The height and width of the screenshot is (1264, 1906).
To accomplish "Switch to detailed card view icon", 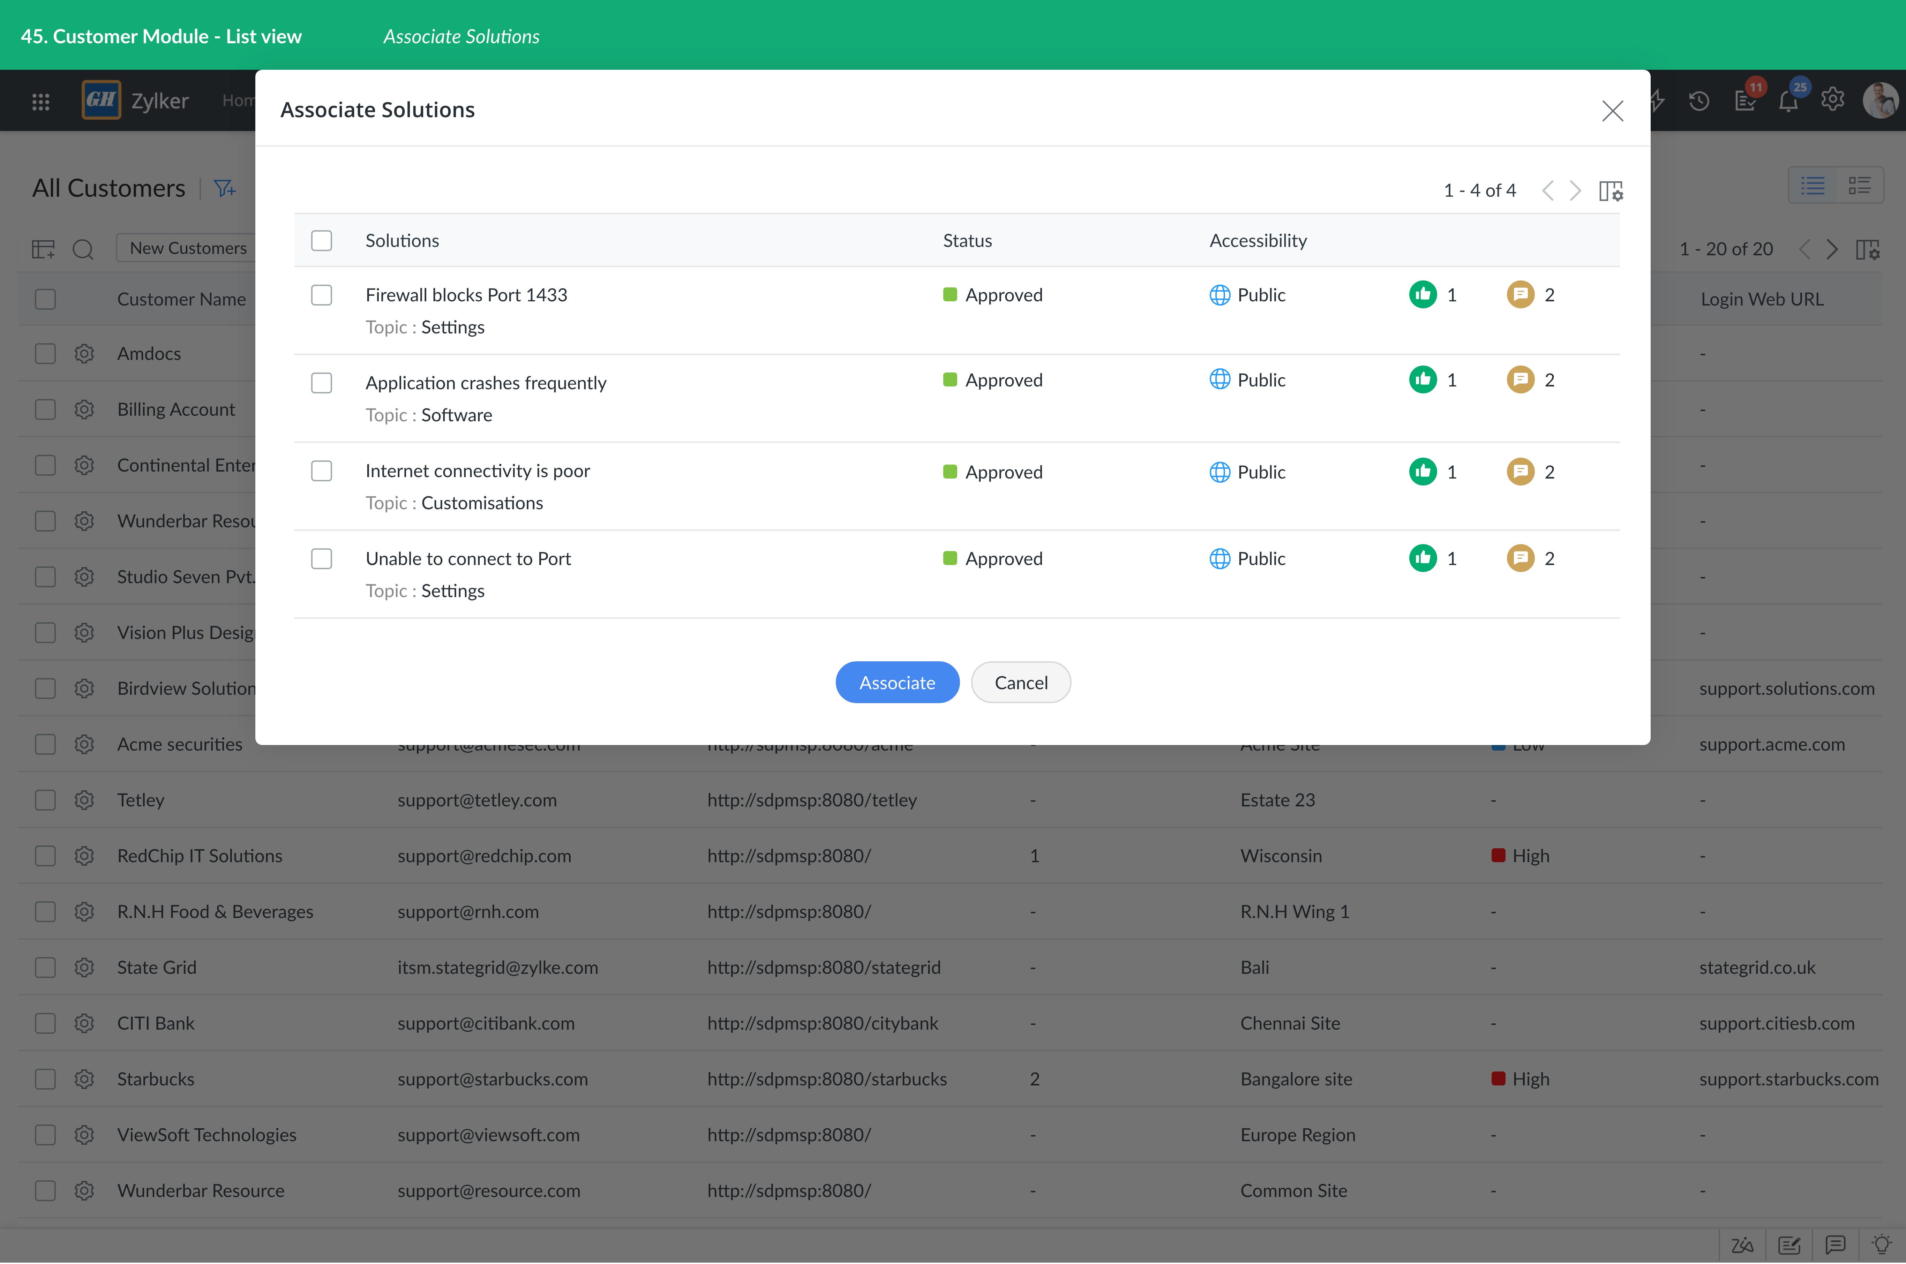I will pos(1859,186).
